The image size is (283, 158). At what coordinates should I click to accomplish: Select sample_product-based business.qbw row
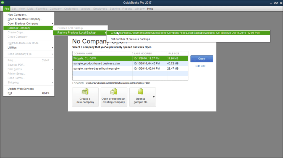[130, 64]
